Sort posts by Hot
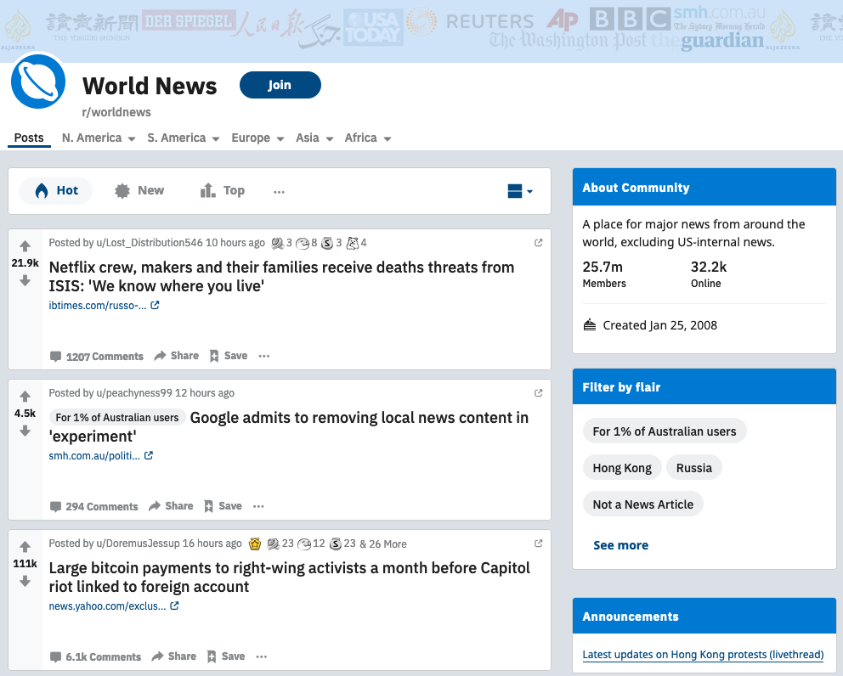 click(x=56, y=191)
